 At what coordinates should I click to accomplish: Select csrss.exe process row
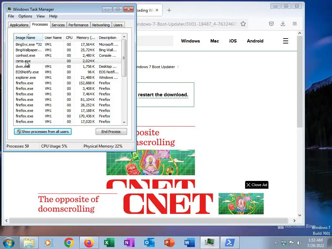coord(67,61)
